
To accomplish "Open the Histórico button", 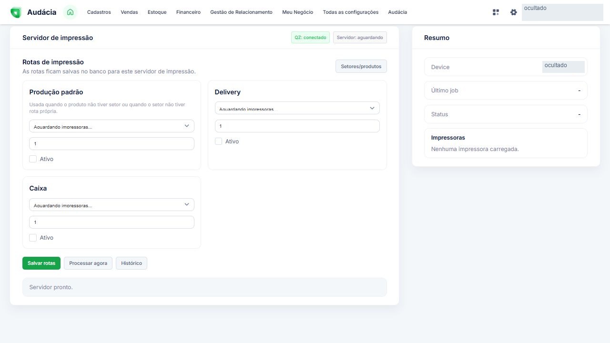I will coord(132,263).
